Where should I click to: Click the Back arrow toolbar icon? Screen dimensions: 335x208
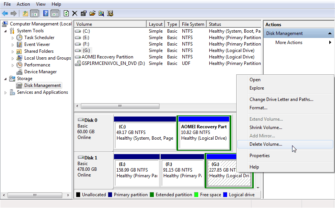coord(5,13)
